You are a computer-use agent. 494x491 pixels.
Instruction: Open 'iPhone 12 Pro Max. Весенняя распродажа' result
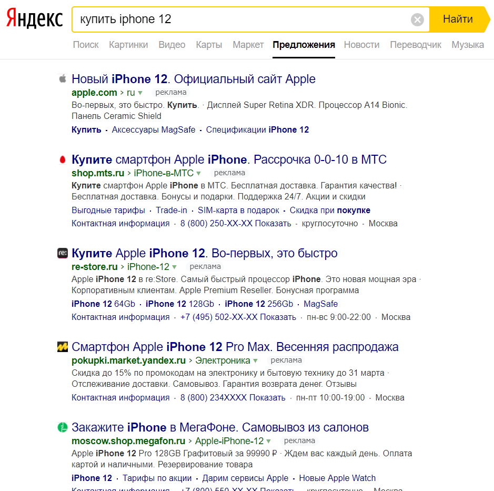click(235, 347)
